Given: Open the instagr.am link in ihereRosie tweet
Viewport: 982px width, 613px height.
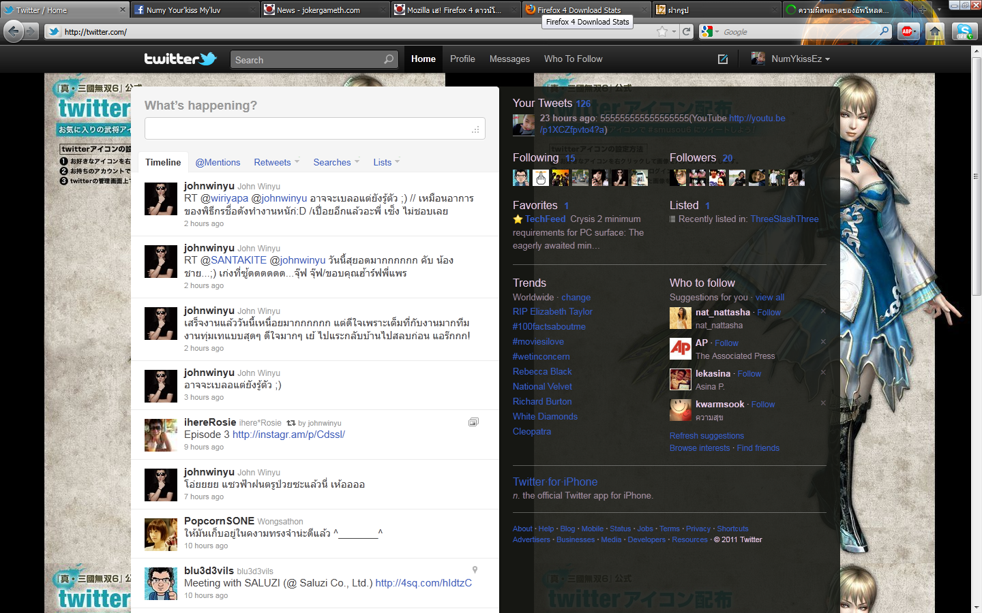Looking at the screenshot, I should point(288,435).
